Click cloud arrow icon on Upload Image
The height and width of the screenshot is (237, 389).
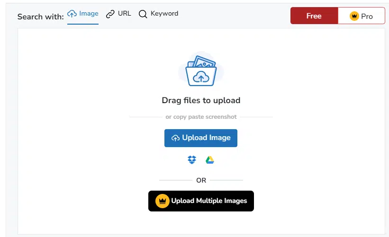click(x=175, y=138)
